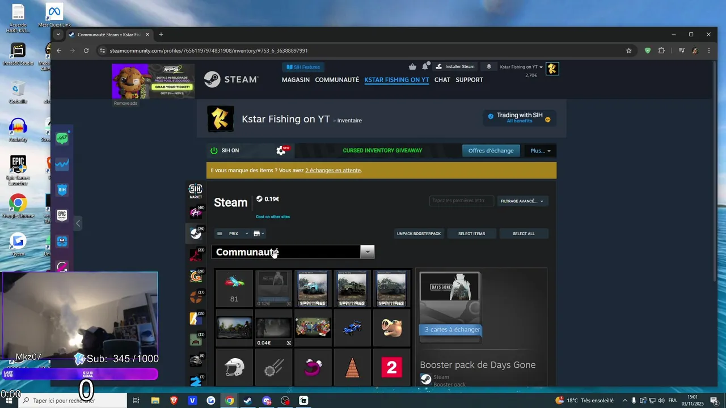Click the +REP icon in left extension panel
Image resolution: width=726 pixels, height=408 pixels.
pyautogui.click(x=62, y=138)
